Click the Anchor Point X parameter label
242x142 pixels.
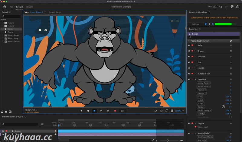pos(204,83)
